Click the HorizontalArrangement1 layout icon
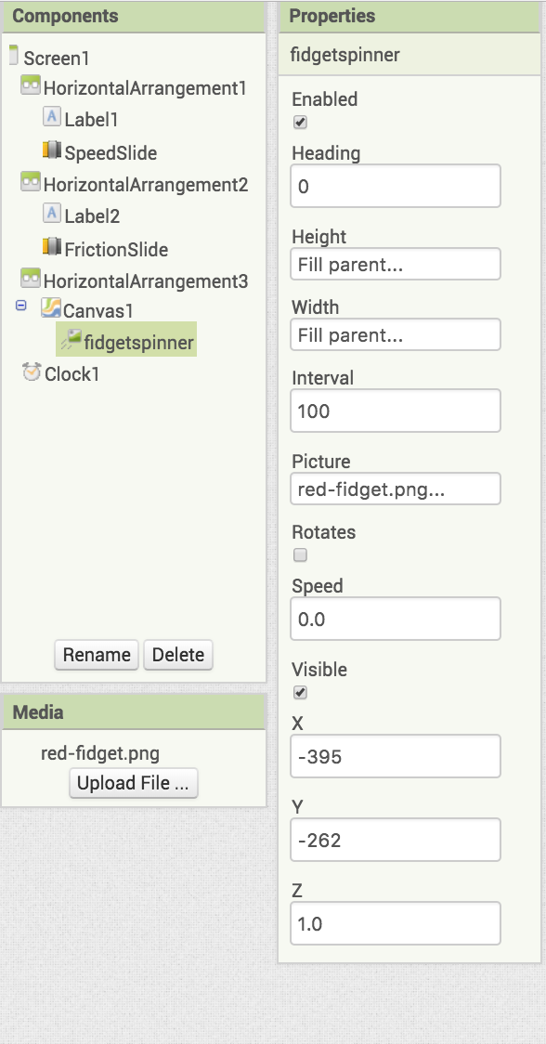Image resolution: width=546 pixels, height=1044 pixels. coord(31,85)
